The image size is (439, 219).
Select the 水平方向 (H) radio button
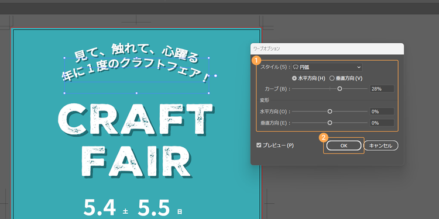coord(294,78)
